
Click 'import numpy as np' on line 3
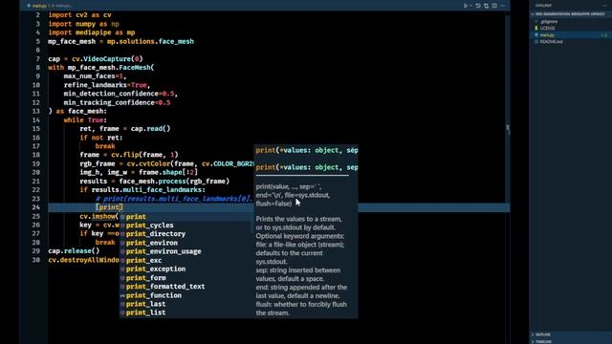pyautogui.click(x=84, y=24)
